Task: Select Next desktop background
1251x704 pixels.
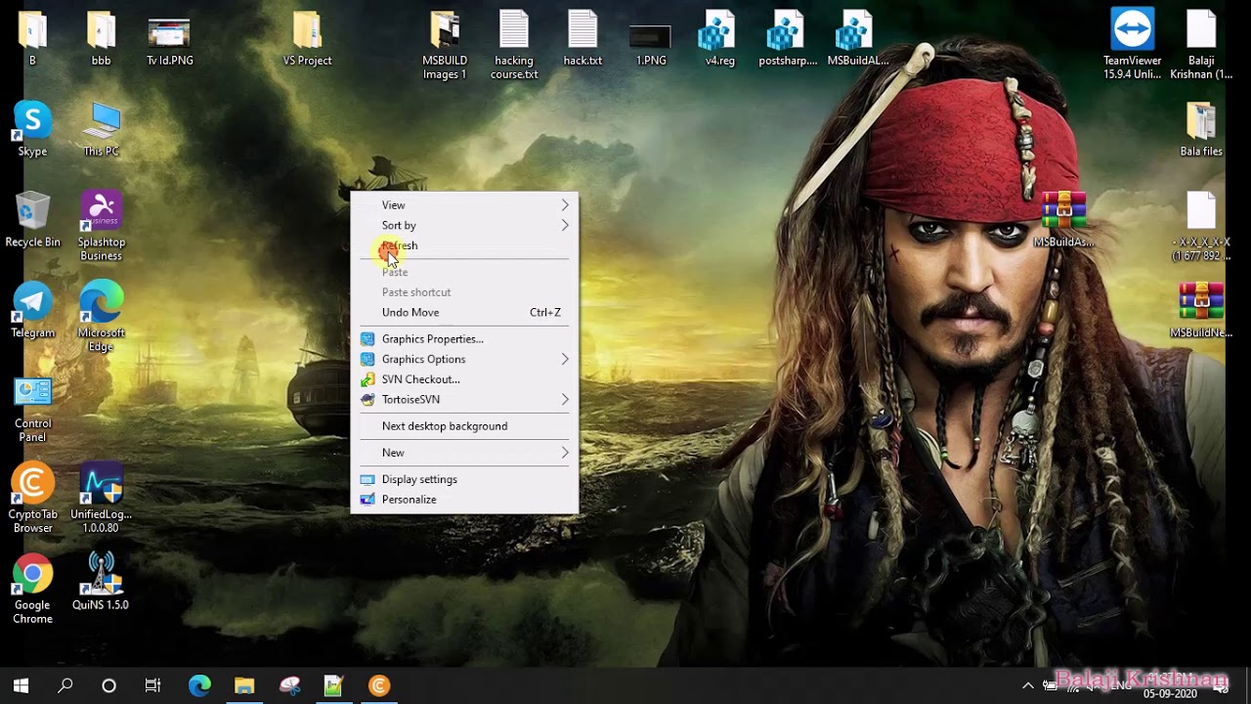Action: tap(464, 426)
